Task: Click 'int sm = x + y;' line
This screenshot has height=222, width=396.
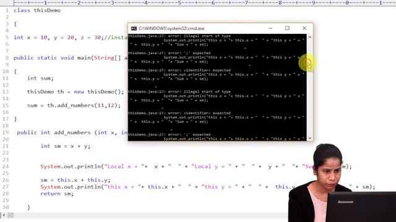Action: pos(66,146)
